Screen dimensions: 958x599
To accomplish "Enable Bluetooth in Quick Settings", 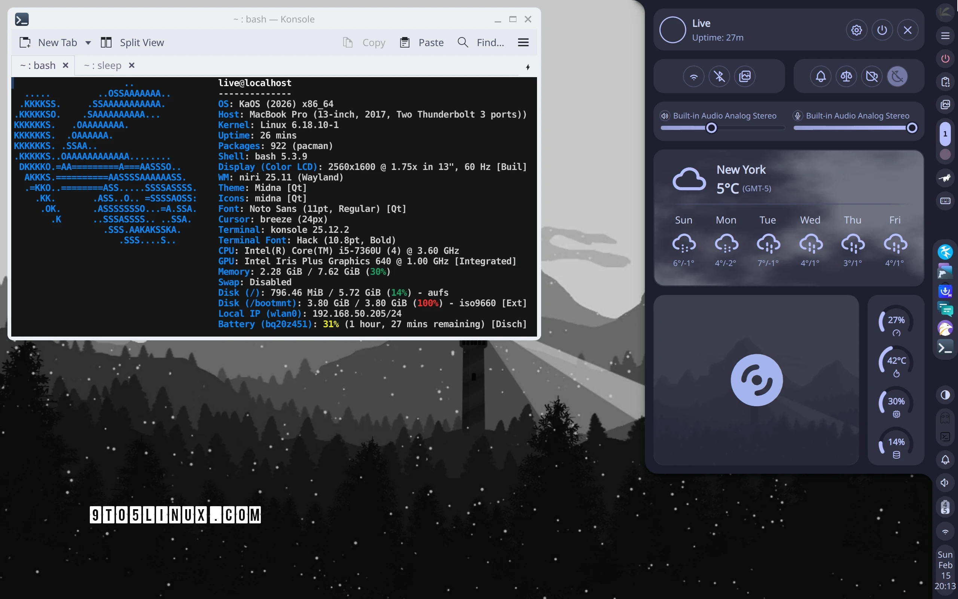I will point(718,76).
